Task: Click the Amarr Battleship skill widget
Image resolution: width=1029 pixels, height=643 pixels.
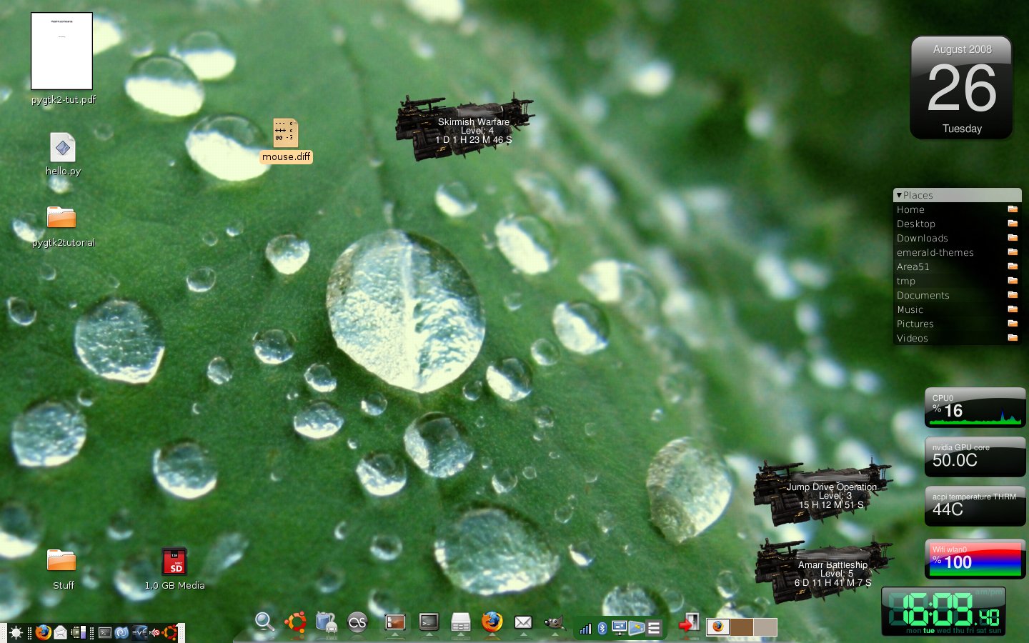Action: [823, 572]
